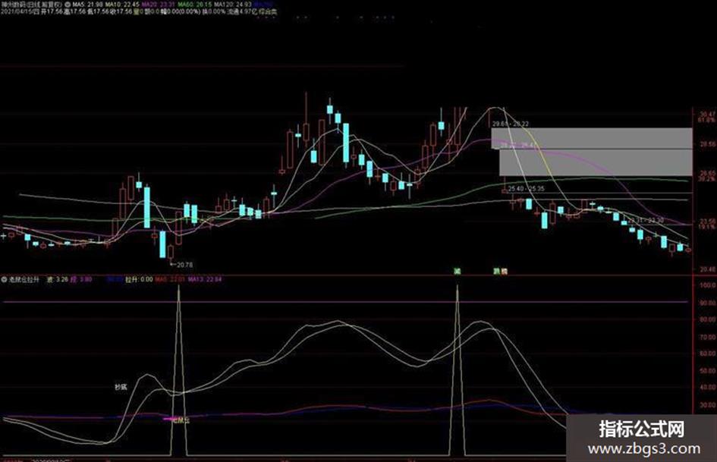
Task: Click the lower gray gap rectangle
Action: click(x=596, y=162)
